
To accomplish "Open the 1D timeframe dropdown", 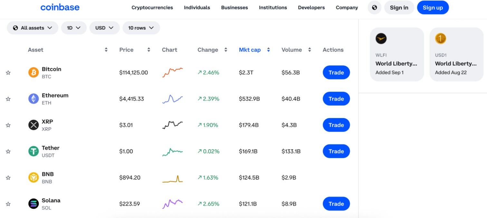I will 74,28.
